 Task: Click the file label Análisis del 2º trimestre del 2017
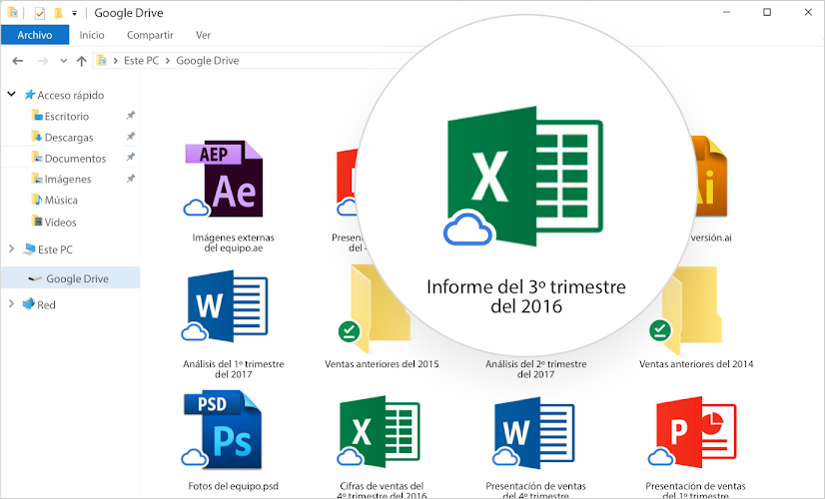pyautogui.click(x=535, y=368)
